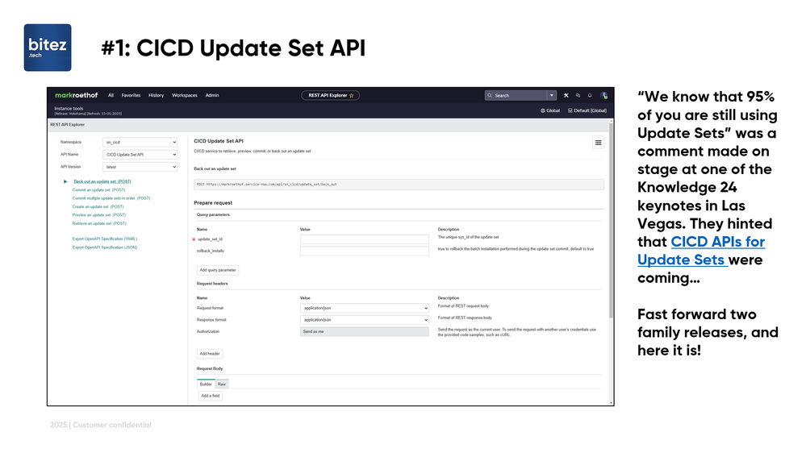Select Commit an update set (POST)
Image resolution: width=806 pixels, height=453 pixels.
(x=98, y=190)
